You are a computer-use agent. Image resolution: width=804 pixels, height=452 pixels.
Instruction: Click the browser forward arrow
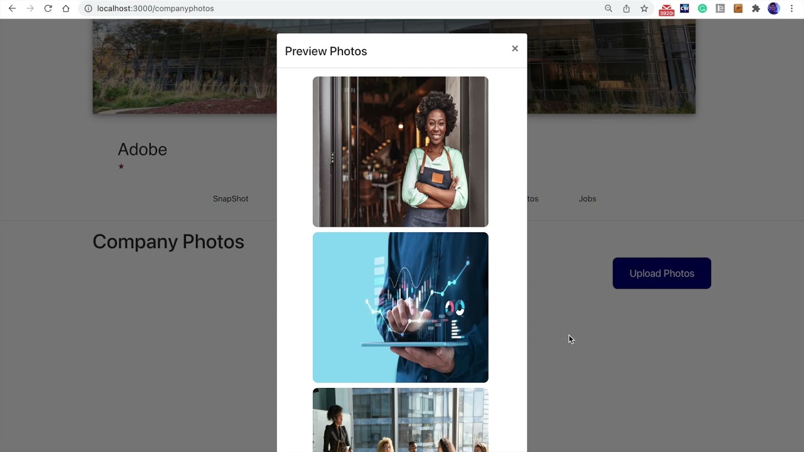click(x=30, y=8)
